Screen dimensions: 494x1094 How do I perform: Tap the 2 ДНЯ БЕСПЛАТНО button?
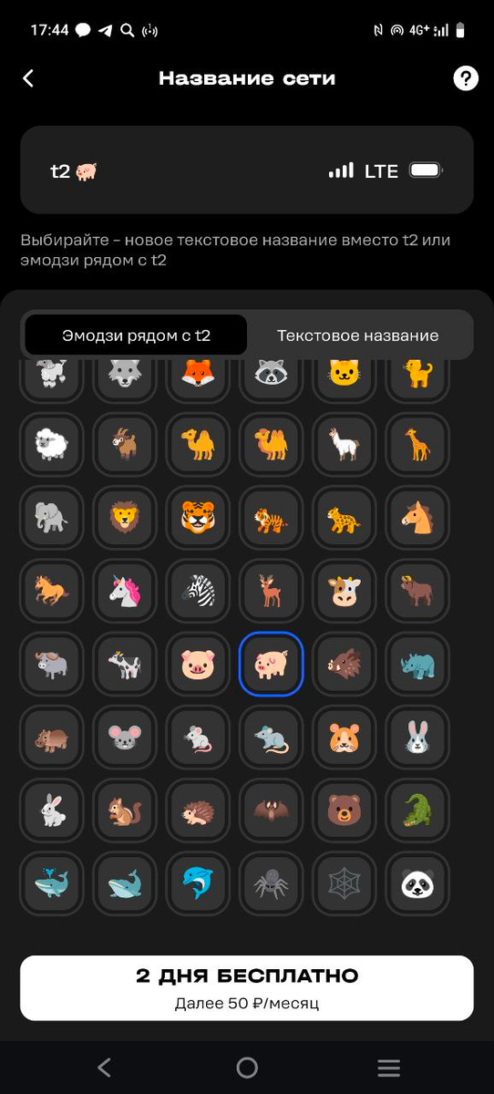click(x=247, y=987)
